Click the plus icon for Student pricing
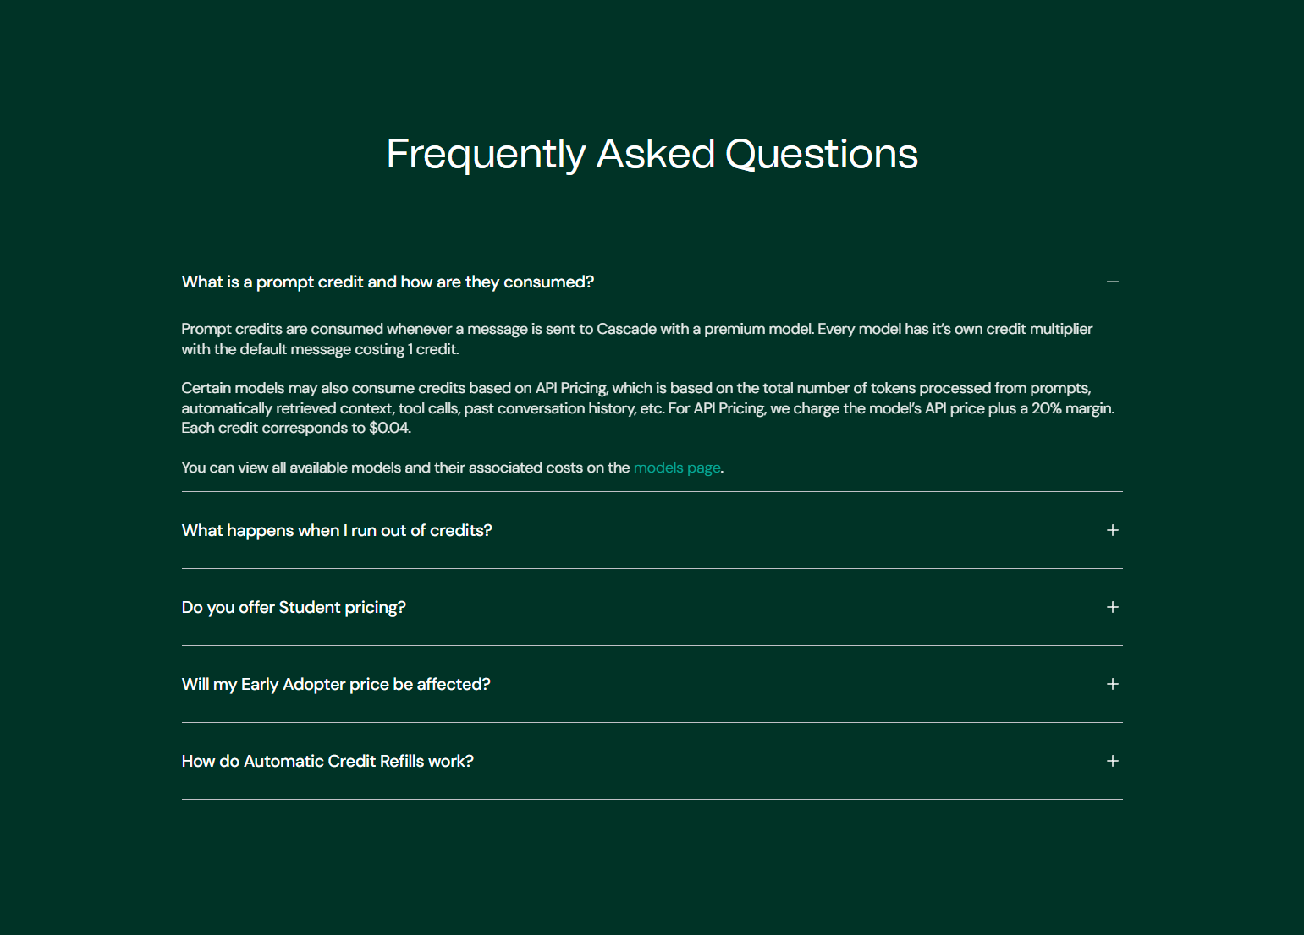1304x935 pixels. tap(1112, 607)
